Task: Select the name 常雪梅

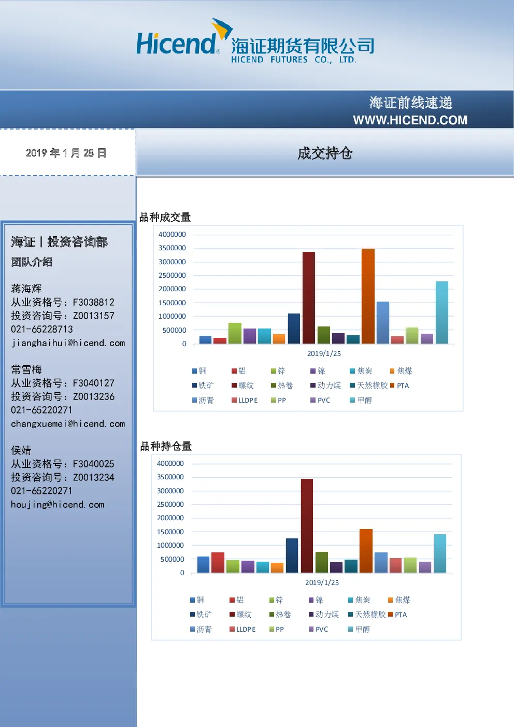Action: tap(26, 369)
